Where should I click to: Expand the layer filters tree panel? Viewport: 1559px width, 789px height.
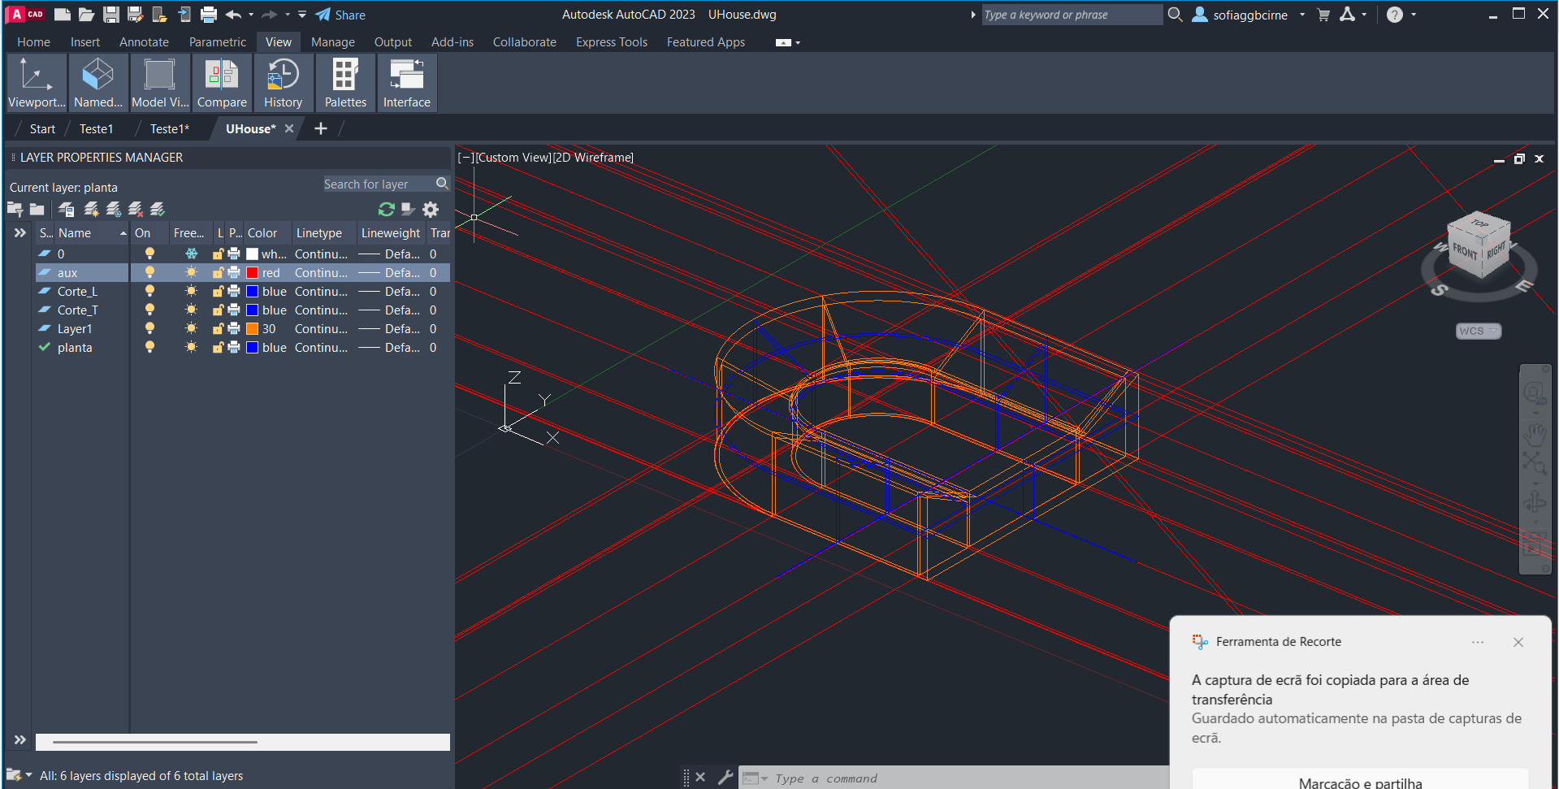(x=20, y=233)
